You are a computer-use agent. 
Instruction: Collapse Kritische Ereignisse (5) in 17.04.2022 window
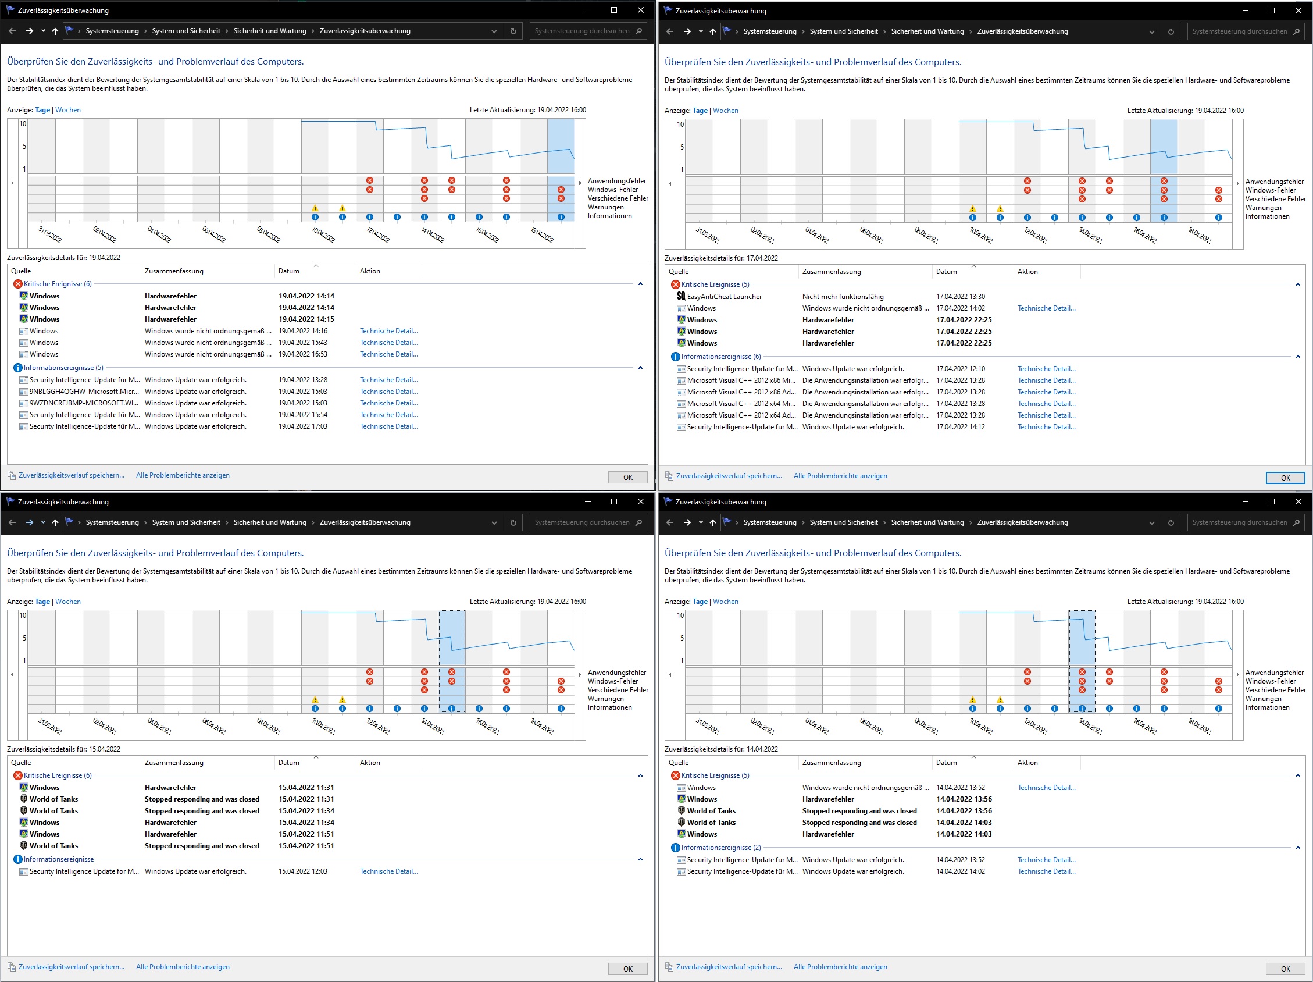point(1298,284)
